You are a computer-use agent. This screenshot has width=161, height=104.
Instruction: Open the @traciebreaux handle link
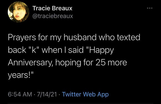[x=53, y=16]
